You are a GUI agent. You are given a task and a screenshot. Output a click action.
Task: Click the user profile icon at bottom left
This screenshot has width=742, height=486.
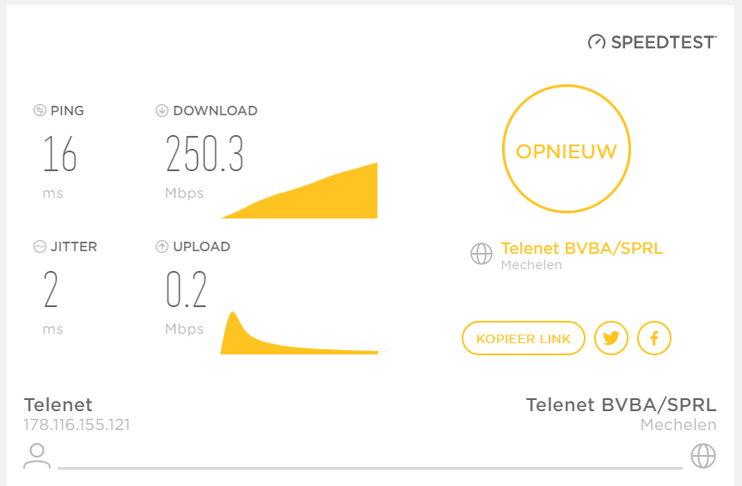point(37,456)
